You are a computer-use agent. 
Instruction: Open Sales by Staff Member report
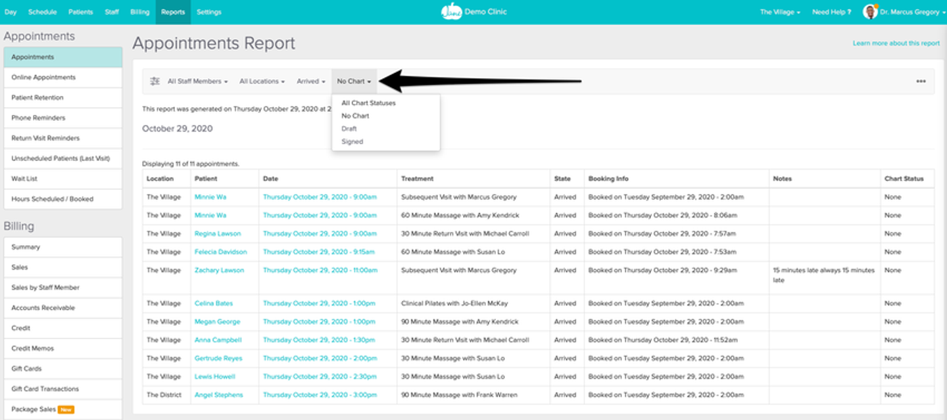(63, 287)
